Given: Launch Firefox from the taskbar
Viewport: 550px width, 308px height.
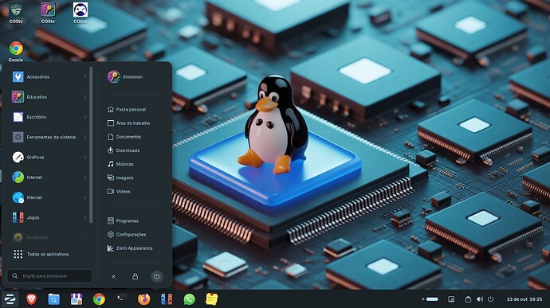Looking at the screenshot, I should point(143,299).
